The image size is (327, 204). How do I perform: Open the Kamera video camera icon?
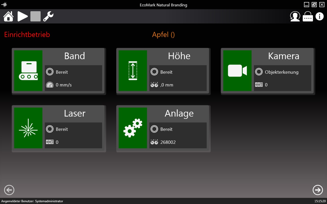[x=237, y=71]
